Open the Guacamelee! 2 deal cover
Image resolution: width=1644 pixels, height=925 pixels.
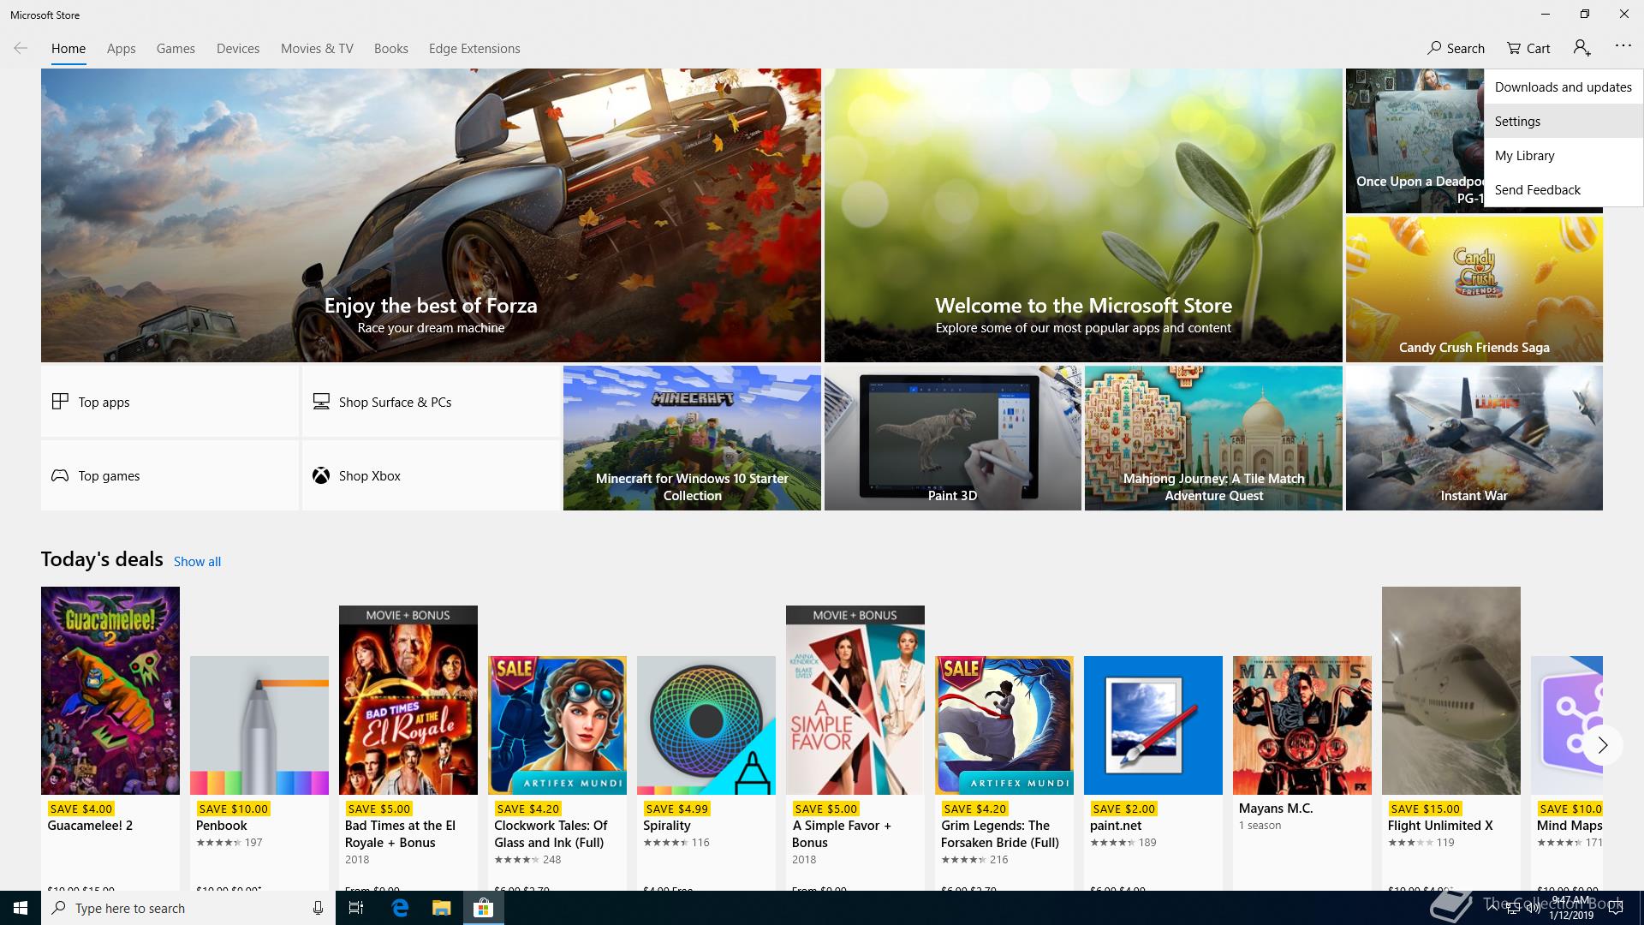click(x=110, y=690)
